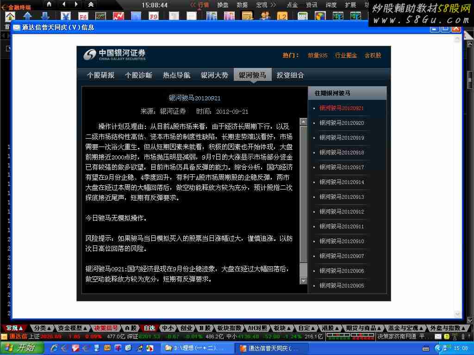Go forward with the right arrow icon
The height and width of the screenshot is (355, 474).
click(x=76, y=4)
